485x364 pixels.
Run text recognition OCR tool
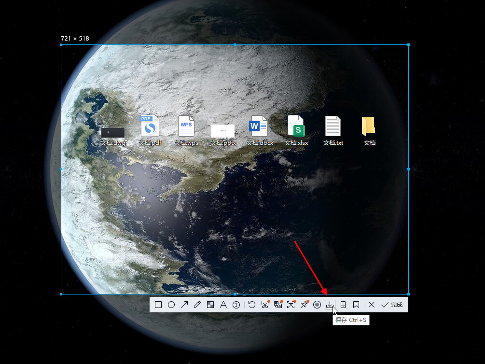click(291, 304)
